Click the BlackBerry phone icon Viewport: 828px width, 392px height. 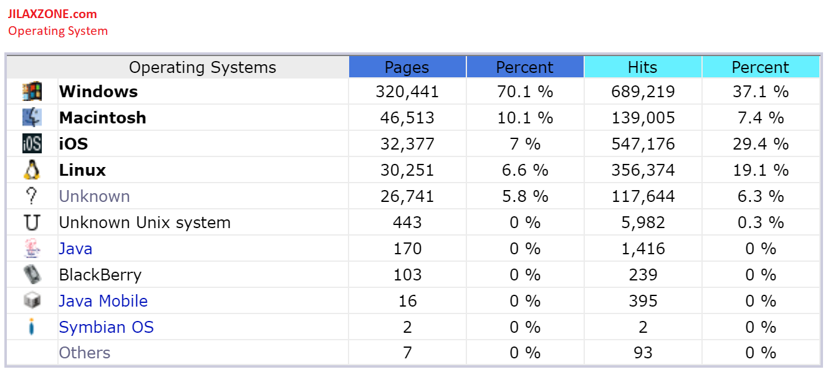pos(32,275)
